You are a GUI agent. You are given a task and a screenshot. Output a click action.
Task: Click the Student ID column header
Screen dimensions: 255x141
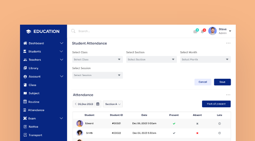point(116,115)
